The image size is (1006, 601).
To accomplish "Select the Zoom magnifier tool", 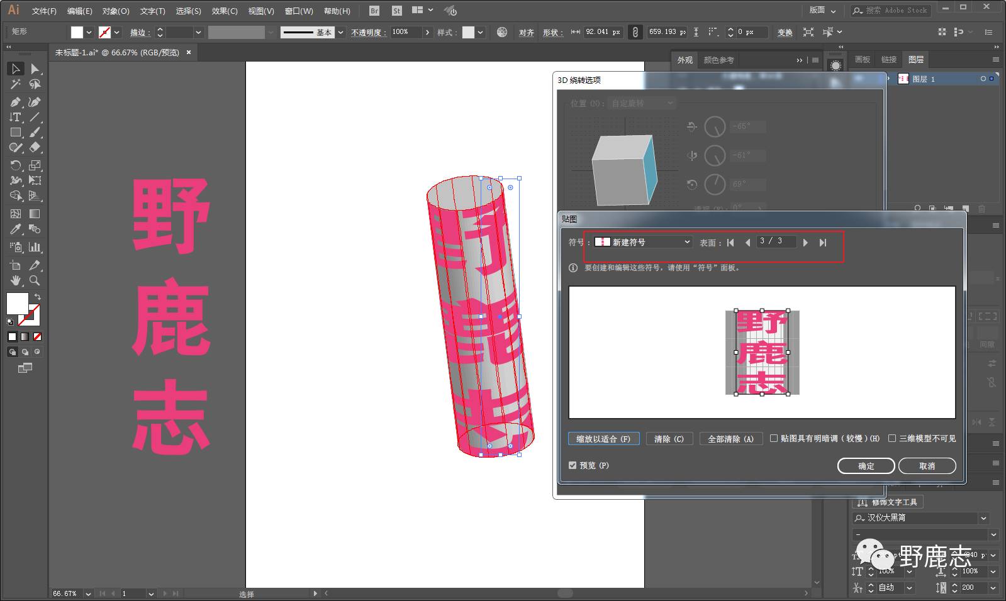I will pyautogui.click(x=35, y=280).
